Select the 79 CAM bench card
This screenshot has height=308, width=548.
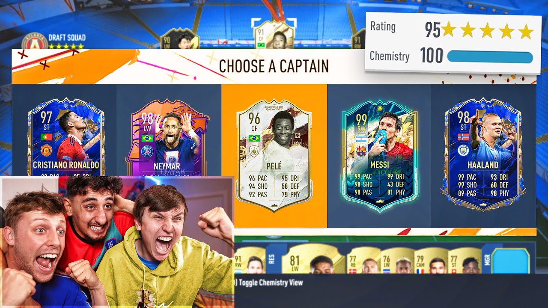click(x=431, y=260)
